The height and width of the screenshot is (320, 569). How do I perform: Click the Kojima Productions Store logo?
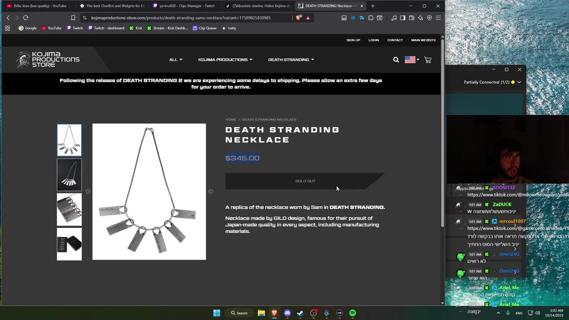click(48, 60)
